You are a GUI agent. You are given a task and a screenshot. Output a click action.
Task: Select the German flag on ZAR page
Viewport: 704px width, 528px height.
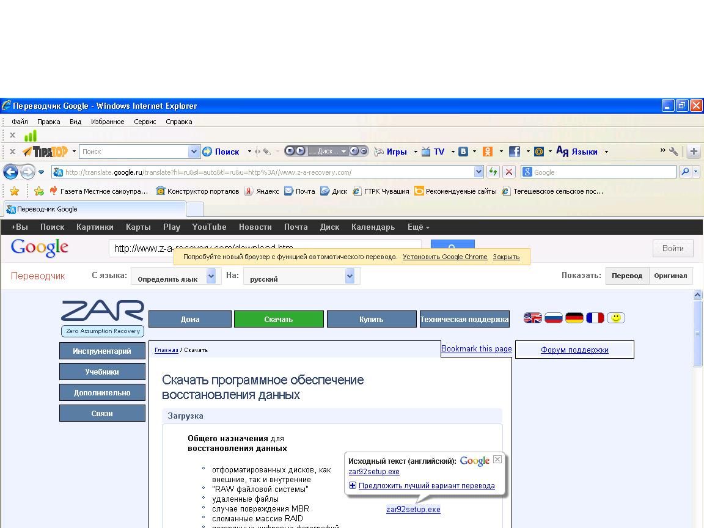[574, 318]
